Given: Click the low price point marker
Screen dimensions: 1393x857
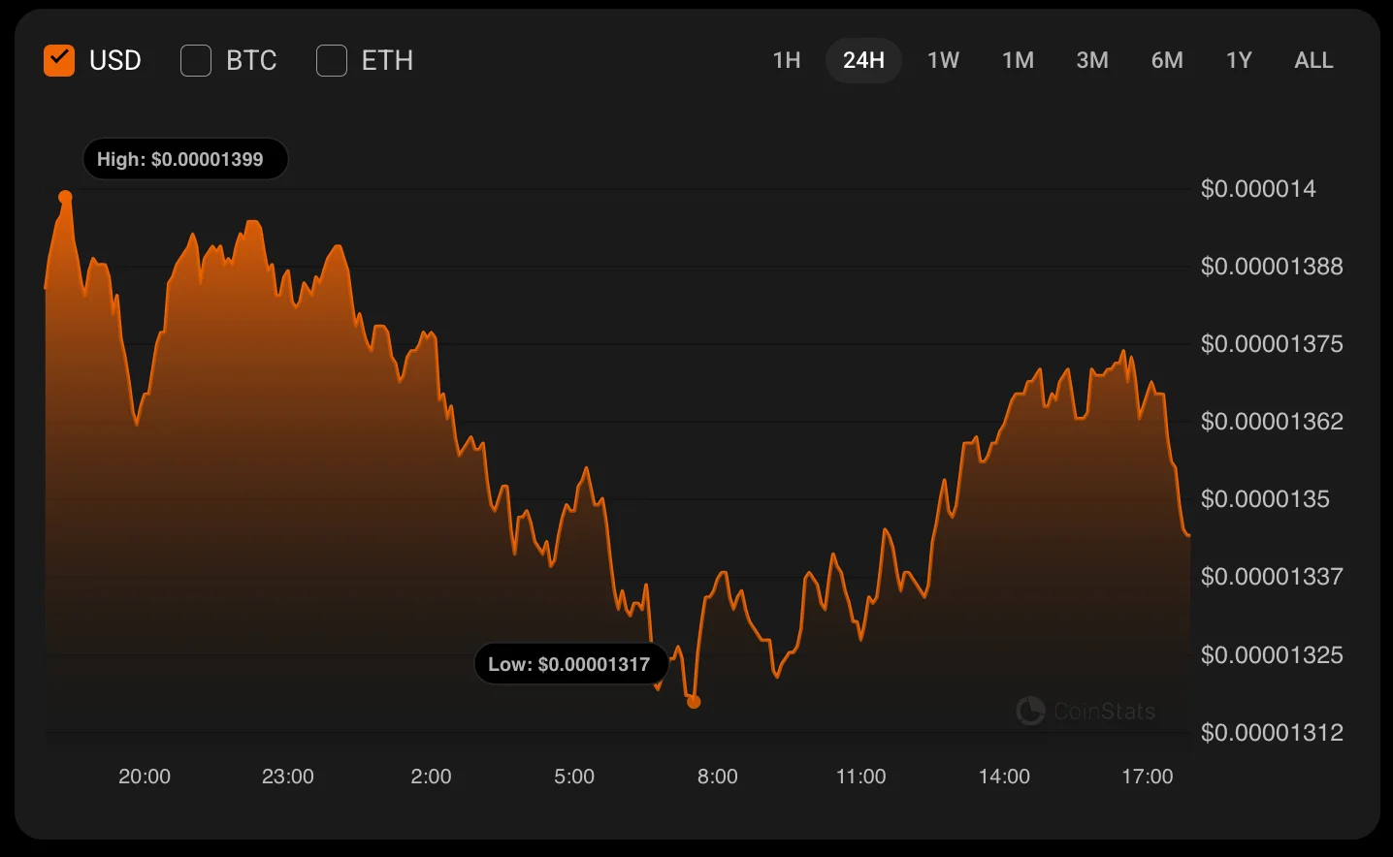Looking at the screenshot, I should click(694, 702).
